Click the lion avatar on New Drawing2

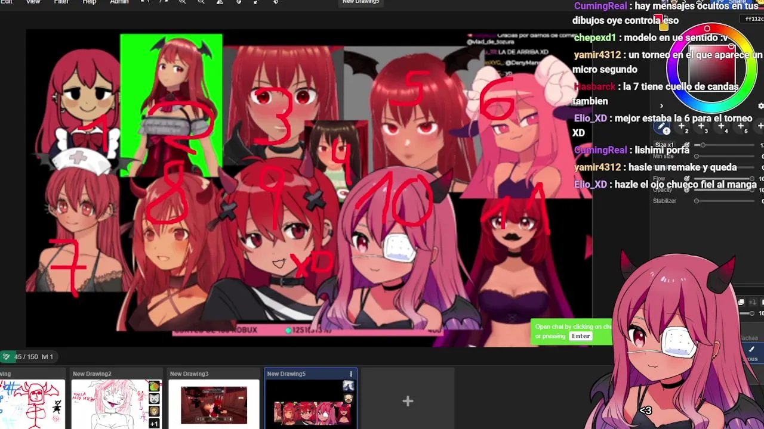point(155,411)
